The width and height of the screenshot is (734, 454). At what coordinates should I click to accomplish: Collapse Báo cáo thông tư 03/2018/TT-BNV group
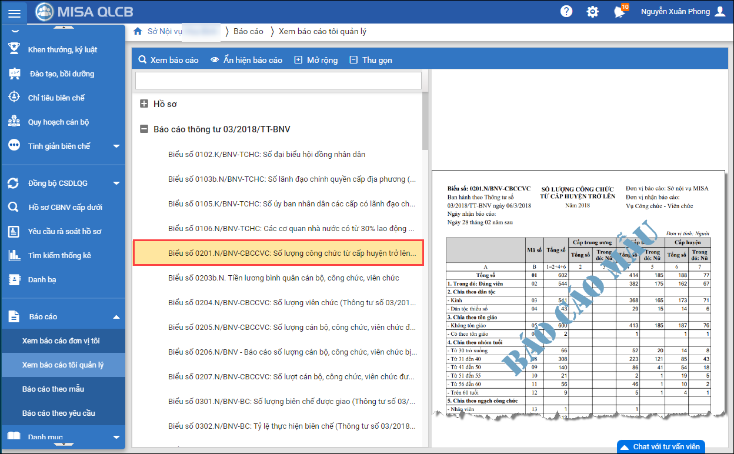[144, 129]
